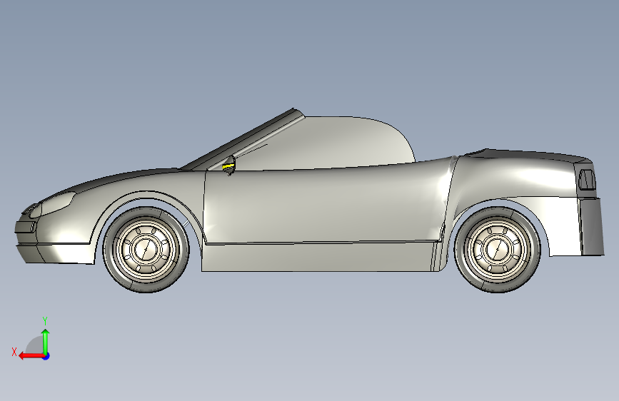Viewport: 619px width, 401px height.
Task: Click the blue Z axis origin dot
Action: [46, 356]
